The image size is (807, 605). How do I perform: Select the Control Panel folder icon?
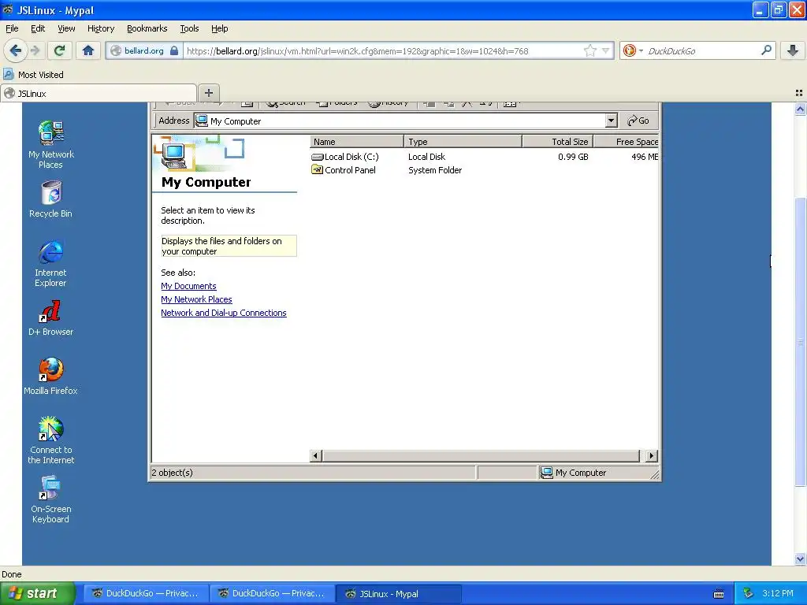click(x=317, y=170)
